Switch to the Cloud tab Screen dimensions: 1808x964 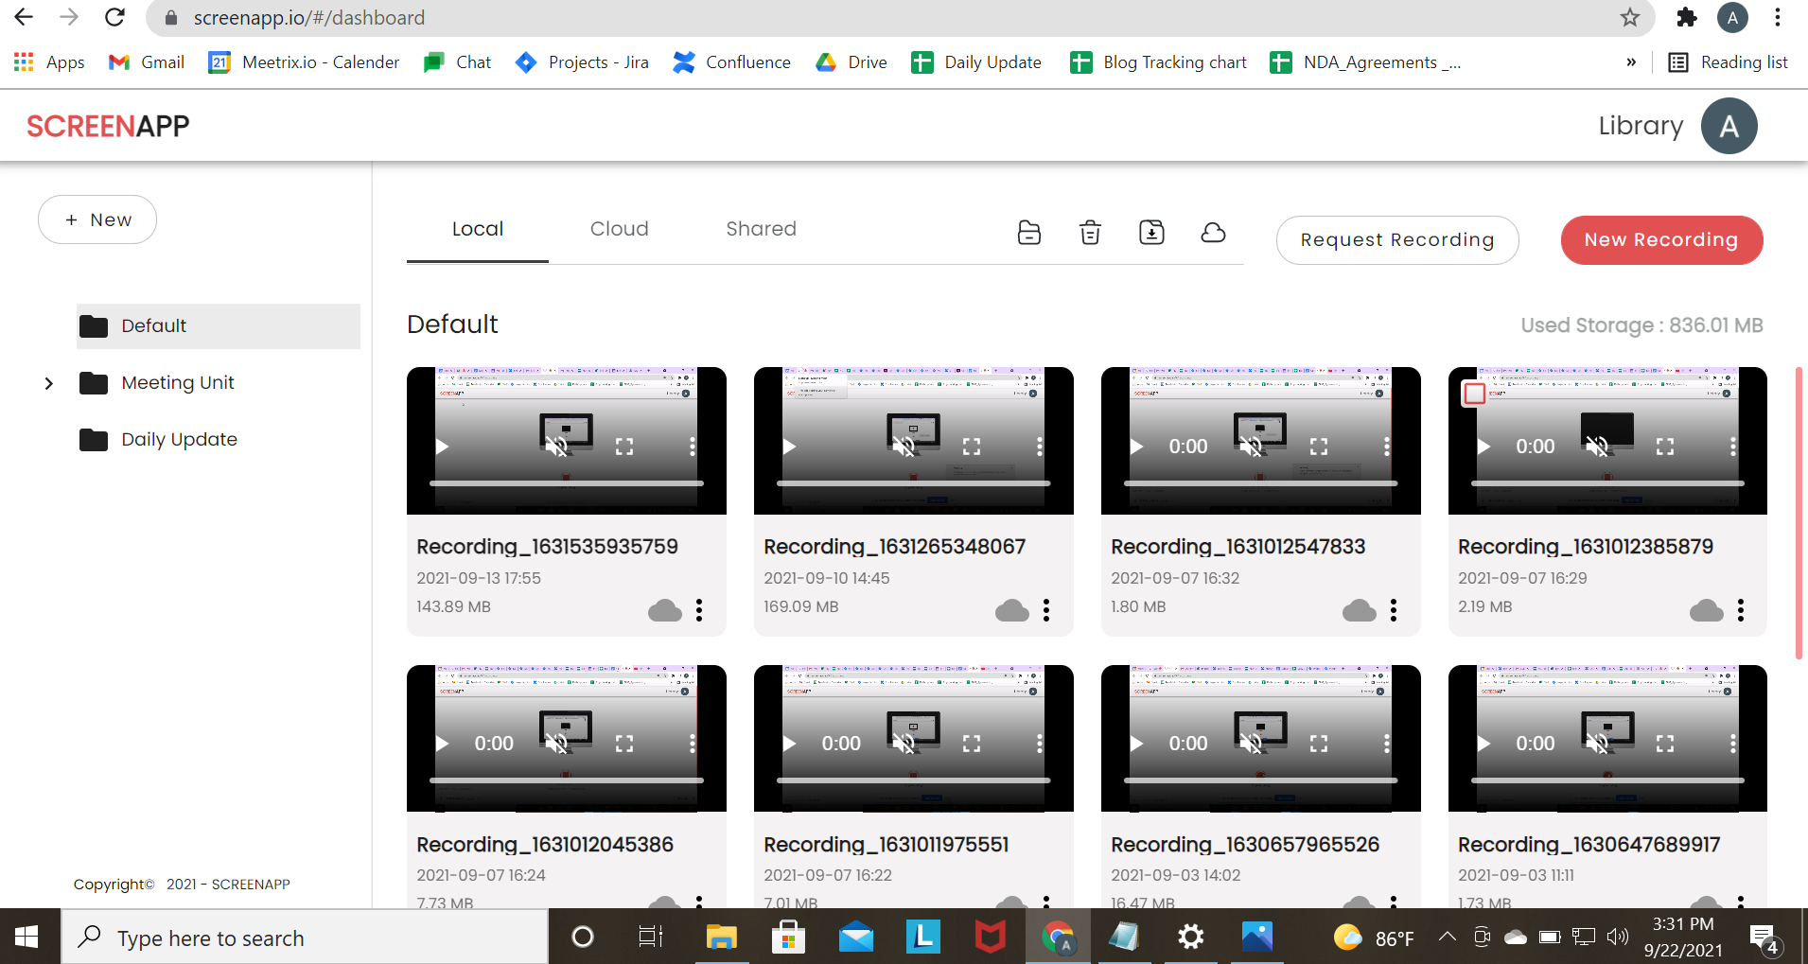pyautogui.click(x=619, y=229)
